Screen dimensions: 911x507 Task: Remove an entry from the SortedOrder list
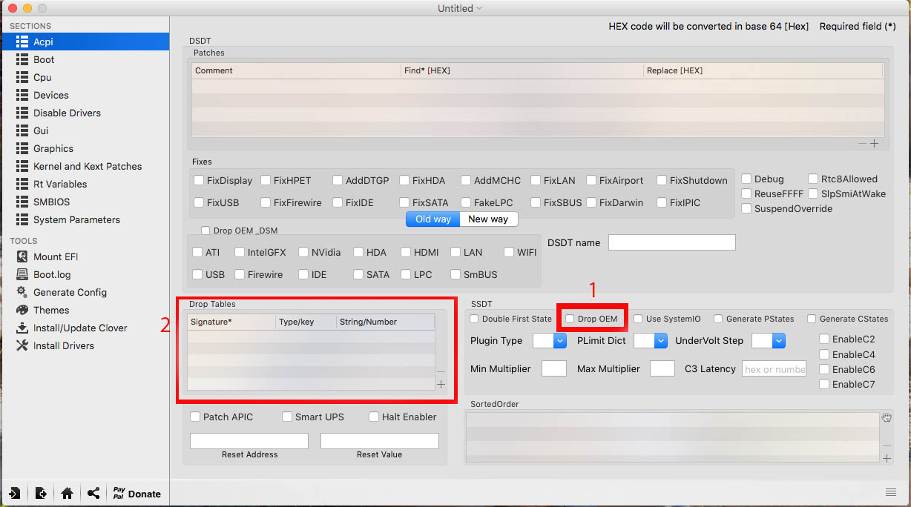[887, 445]
